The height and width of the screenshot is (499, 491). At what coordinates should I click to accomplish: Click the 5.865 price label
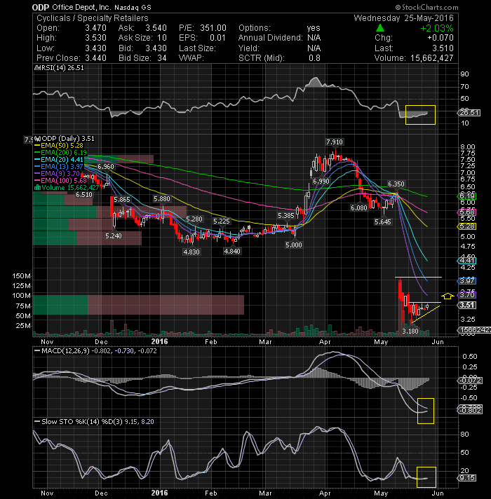pyautogui.click(x=122, y=200)
